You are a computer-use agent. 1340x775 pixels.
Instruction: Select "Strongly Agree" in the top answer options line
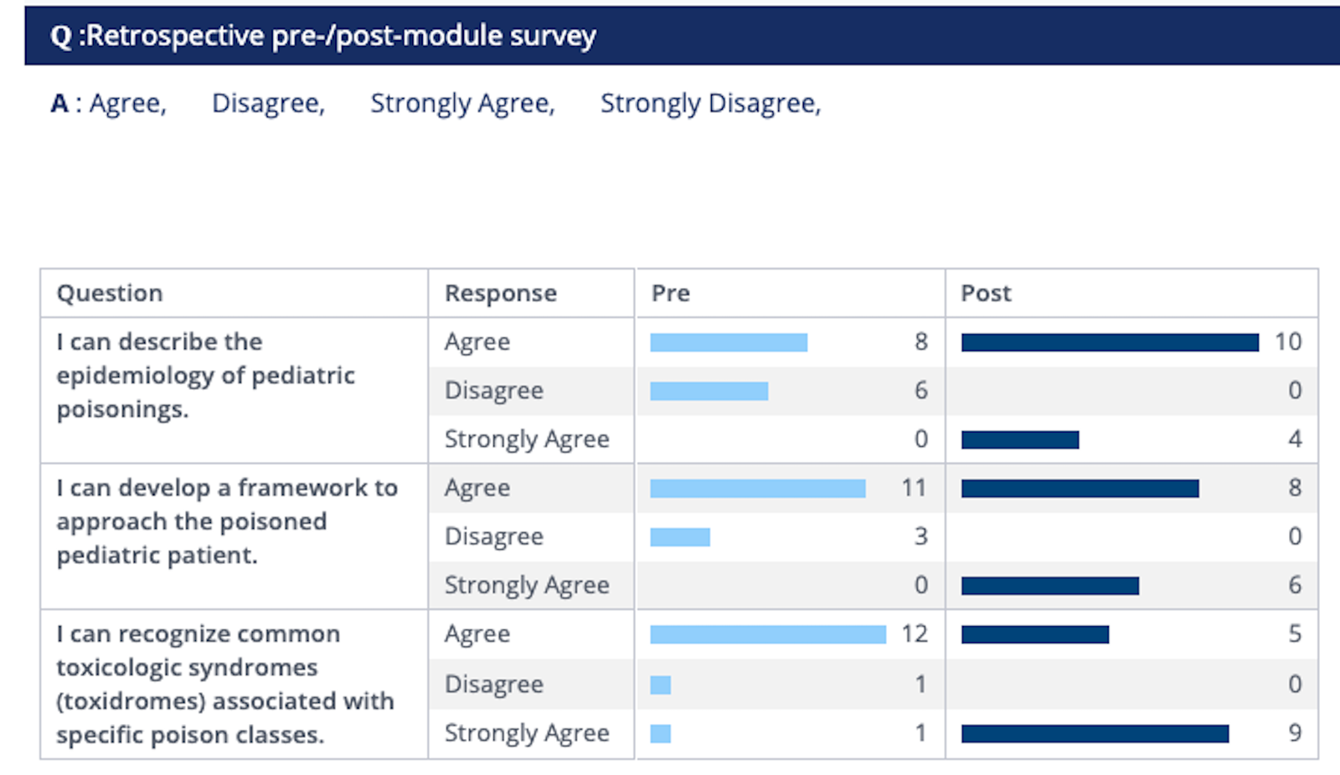pyautogui.click(x=462, y=103)
